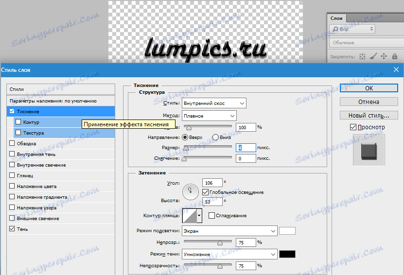Enable the Обводка checkbox
The height and width of the screenshot is (275, 404).
[x=12, y=143]
